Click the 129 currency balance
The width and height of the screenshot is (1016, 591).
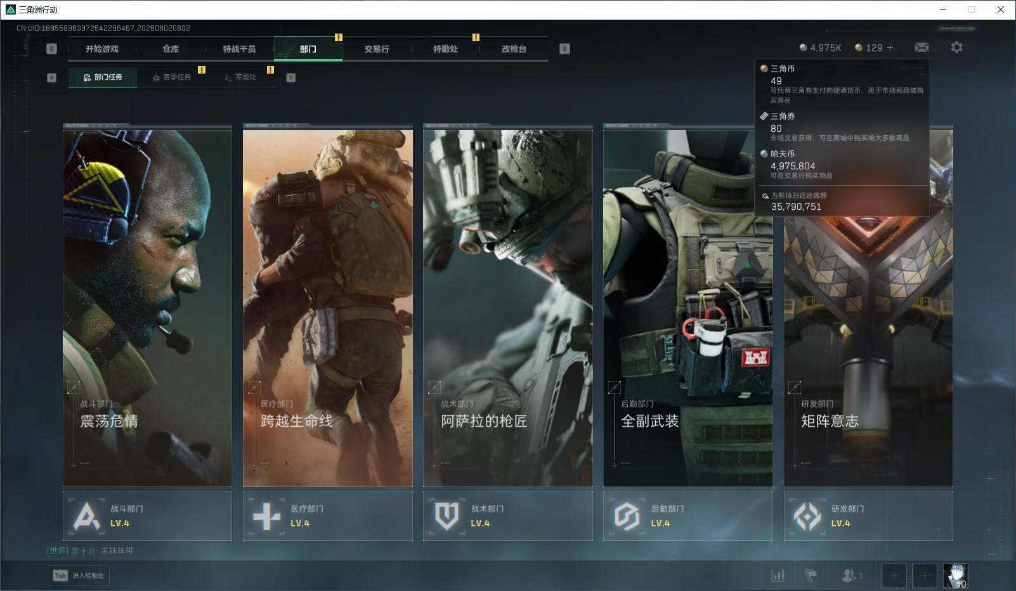[x=869, y=48]
